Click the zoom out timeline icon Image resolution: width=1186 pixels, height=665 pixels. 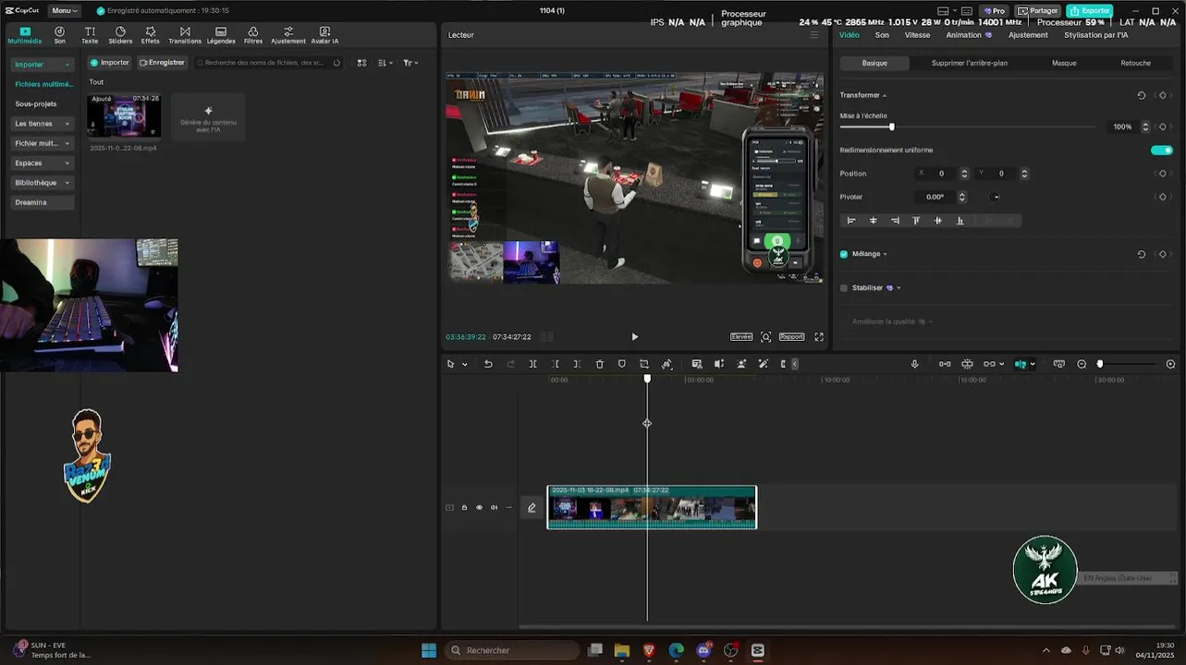(x=1082, y=364)
